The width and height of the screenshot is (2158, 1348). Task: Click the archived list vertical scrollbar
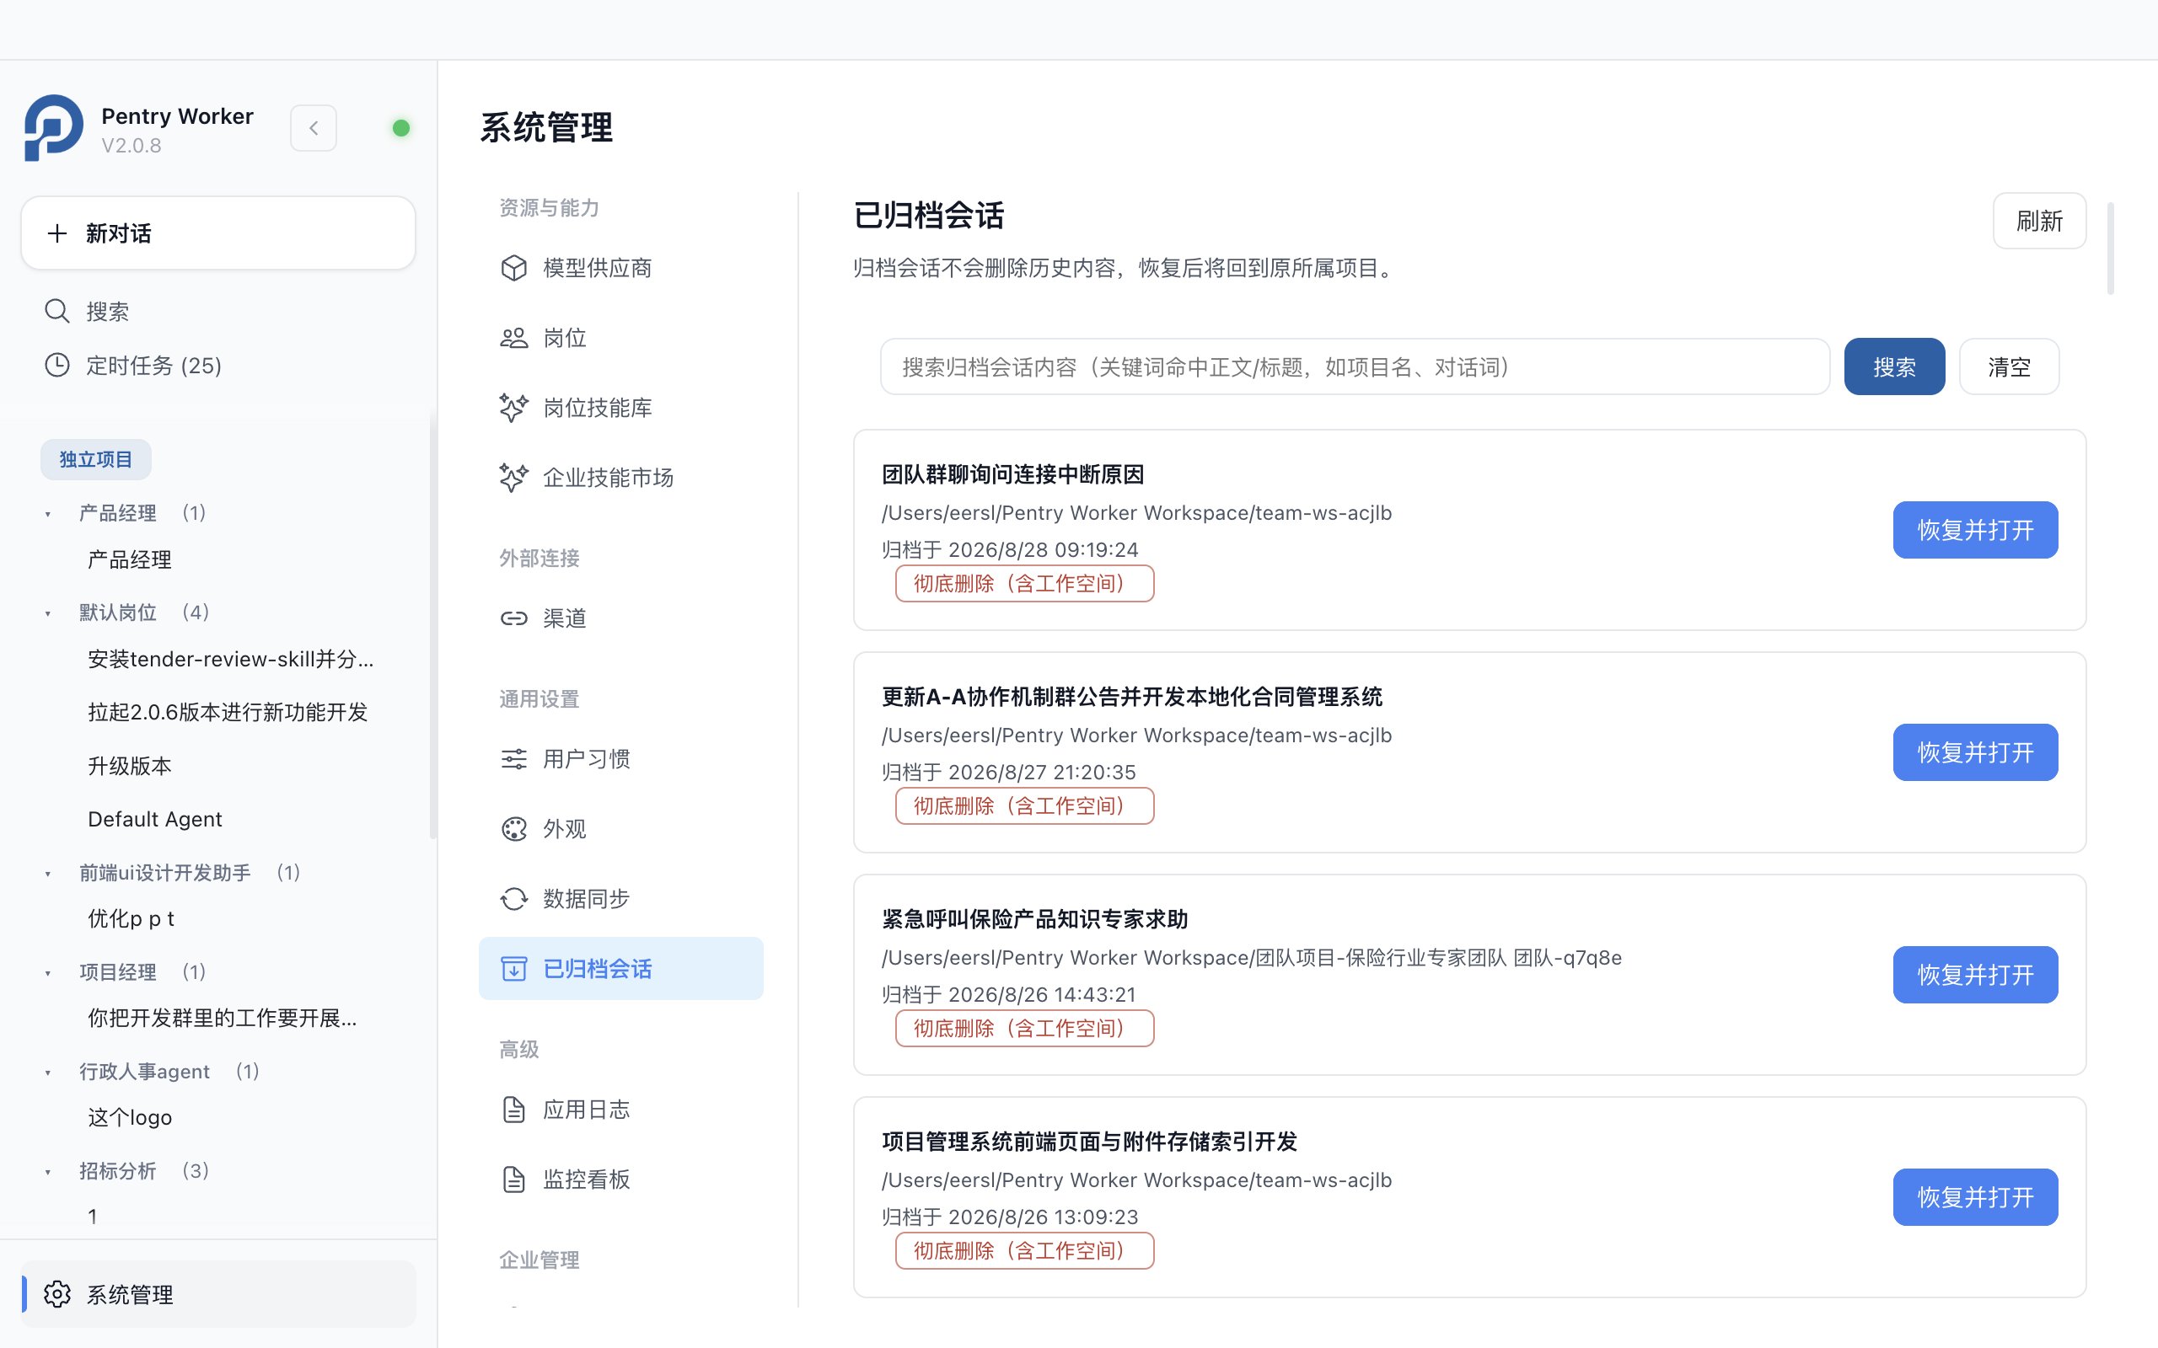coord(2110,249)
